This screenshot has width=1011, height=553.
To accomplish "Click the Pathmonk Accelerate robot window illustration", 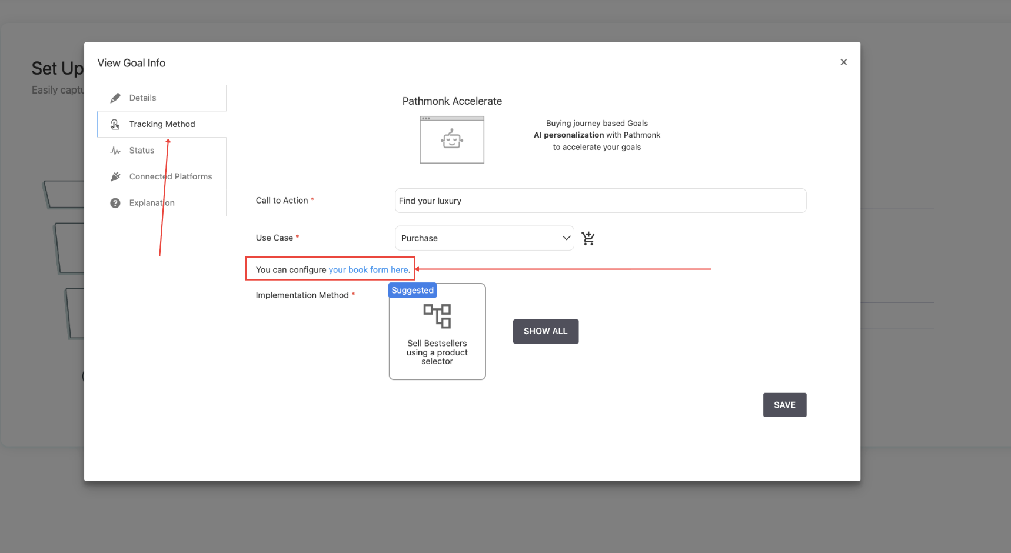I will 452,139.
